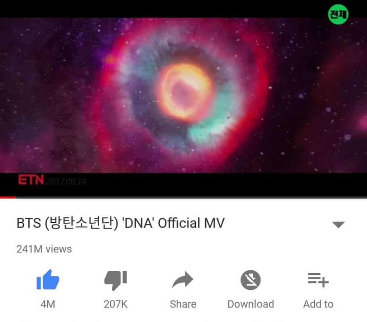This screenshot has height=322, width=367.
Task: Tap the nebula video frame
Action: 183,95
